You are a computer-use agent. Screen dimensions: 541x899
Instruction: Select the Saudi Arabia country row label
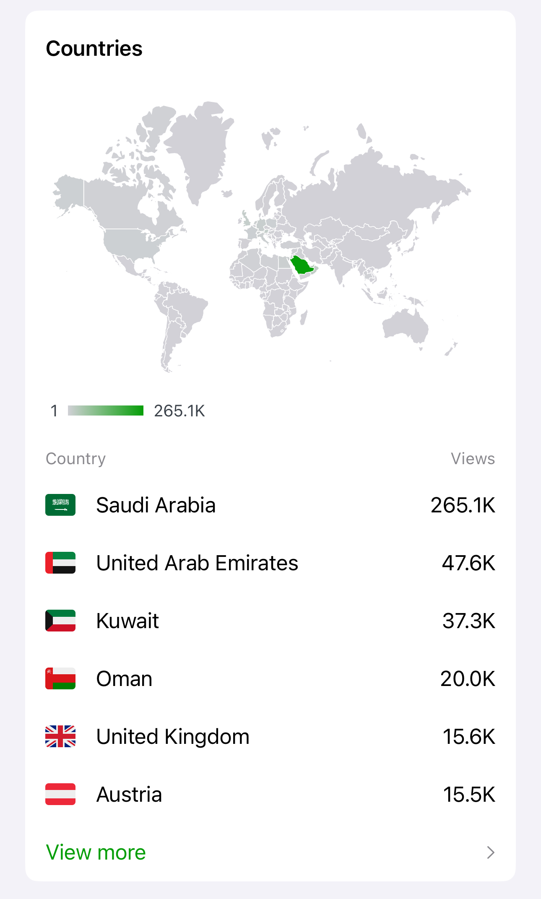156,505
